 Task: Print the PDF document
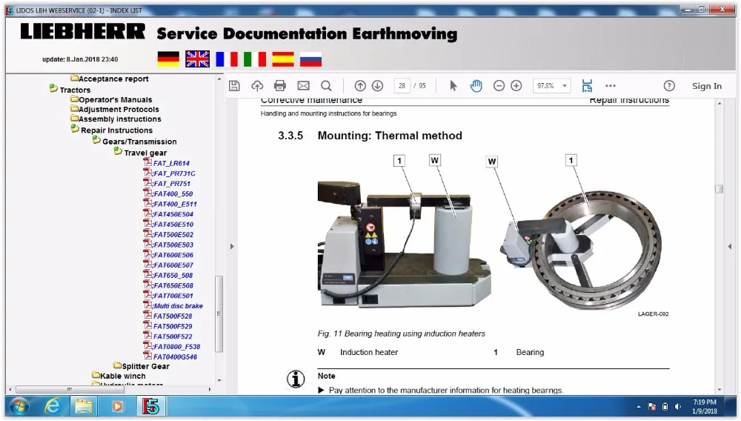280,85
